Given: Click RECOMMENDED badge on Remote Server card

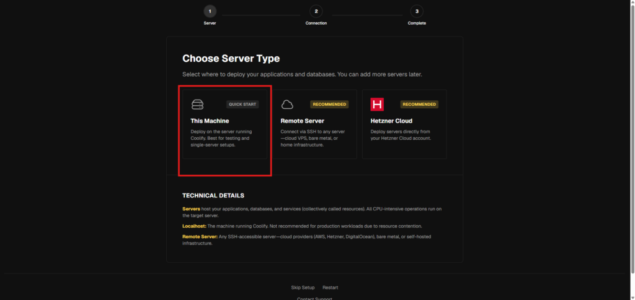Looking at the screenshot, I should point(330,104).
